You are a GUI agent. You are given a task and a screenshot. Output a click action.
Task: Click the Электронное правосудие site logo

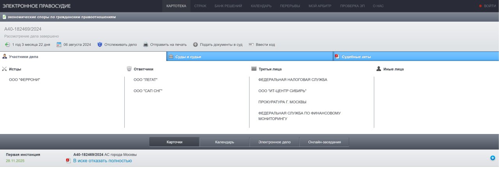point(37,6)
